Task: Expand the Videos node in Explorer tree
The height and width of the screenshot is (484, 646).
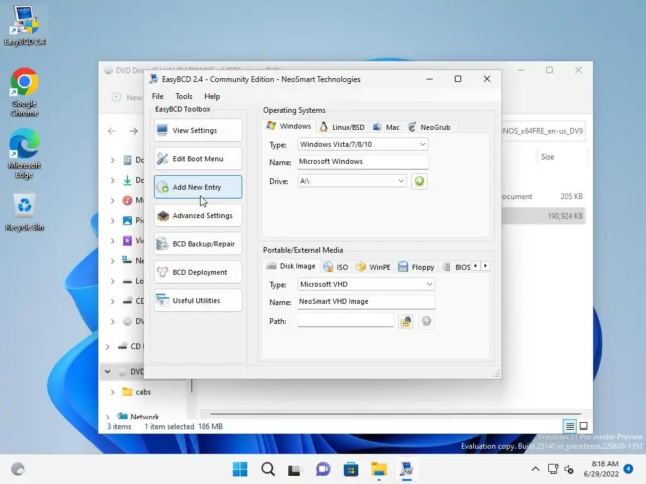Action: point(112,241)
